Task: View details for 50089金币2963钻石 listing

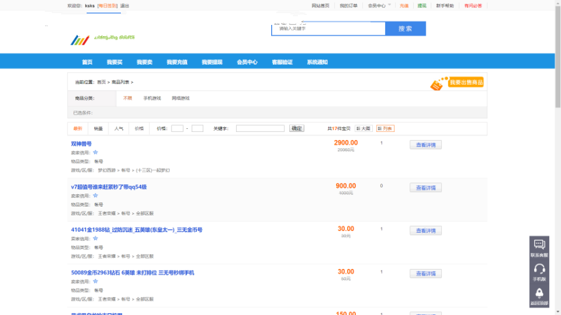Action: (425, 273)
